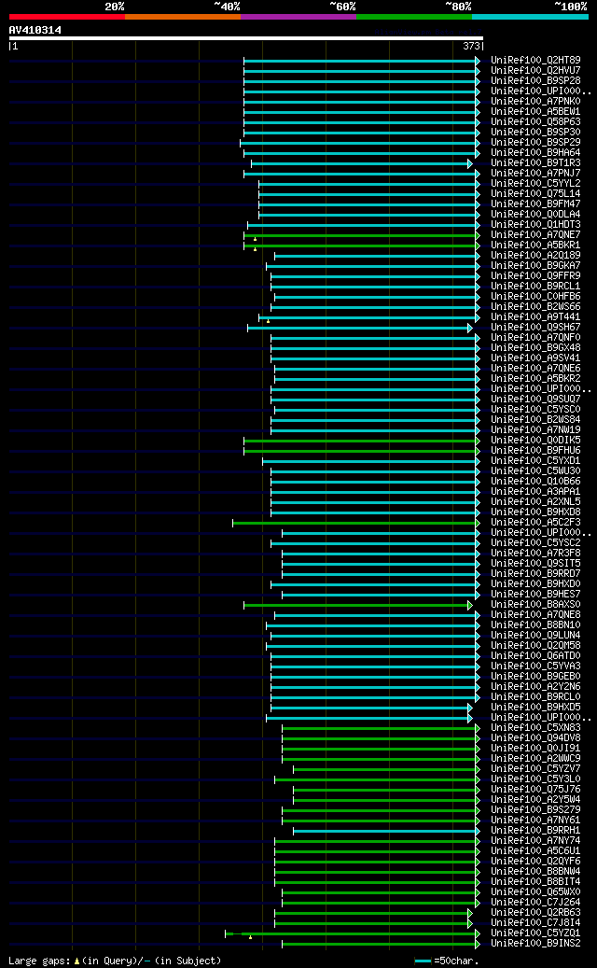Select the label UniRef100_C7J8I4

pyautogui.click(x=535, y=923)
